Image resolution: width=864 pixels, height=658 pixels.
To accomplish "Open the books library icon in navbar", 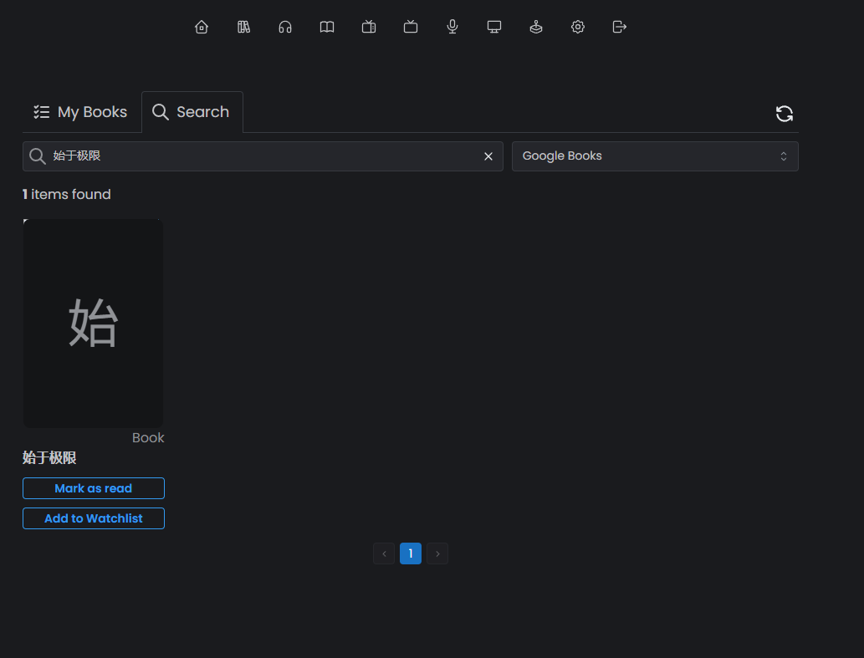I will point(243,27).
